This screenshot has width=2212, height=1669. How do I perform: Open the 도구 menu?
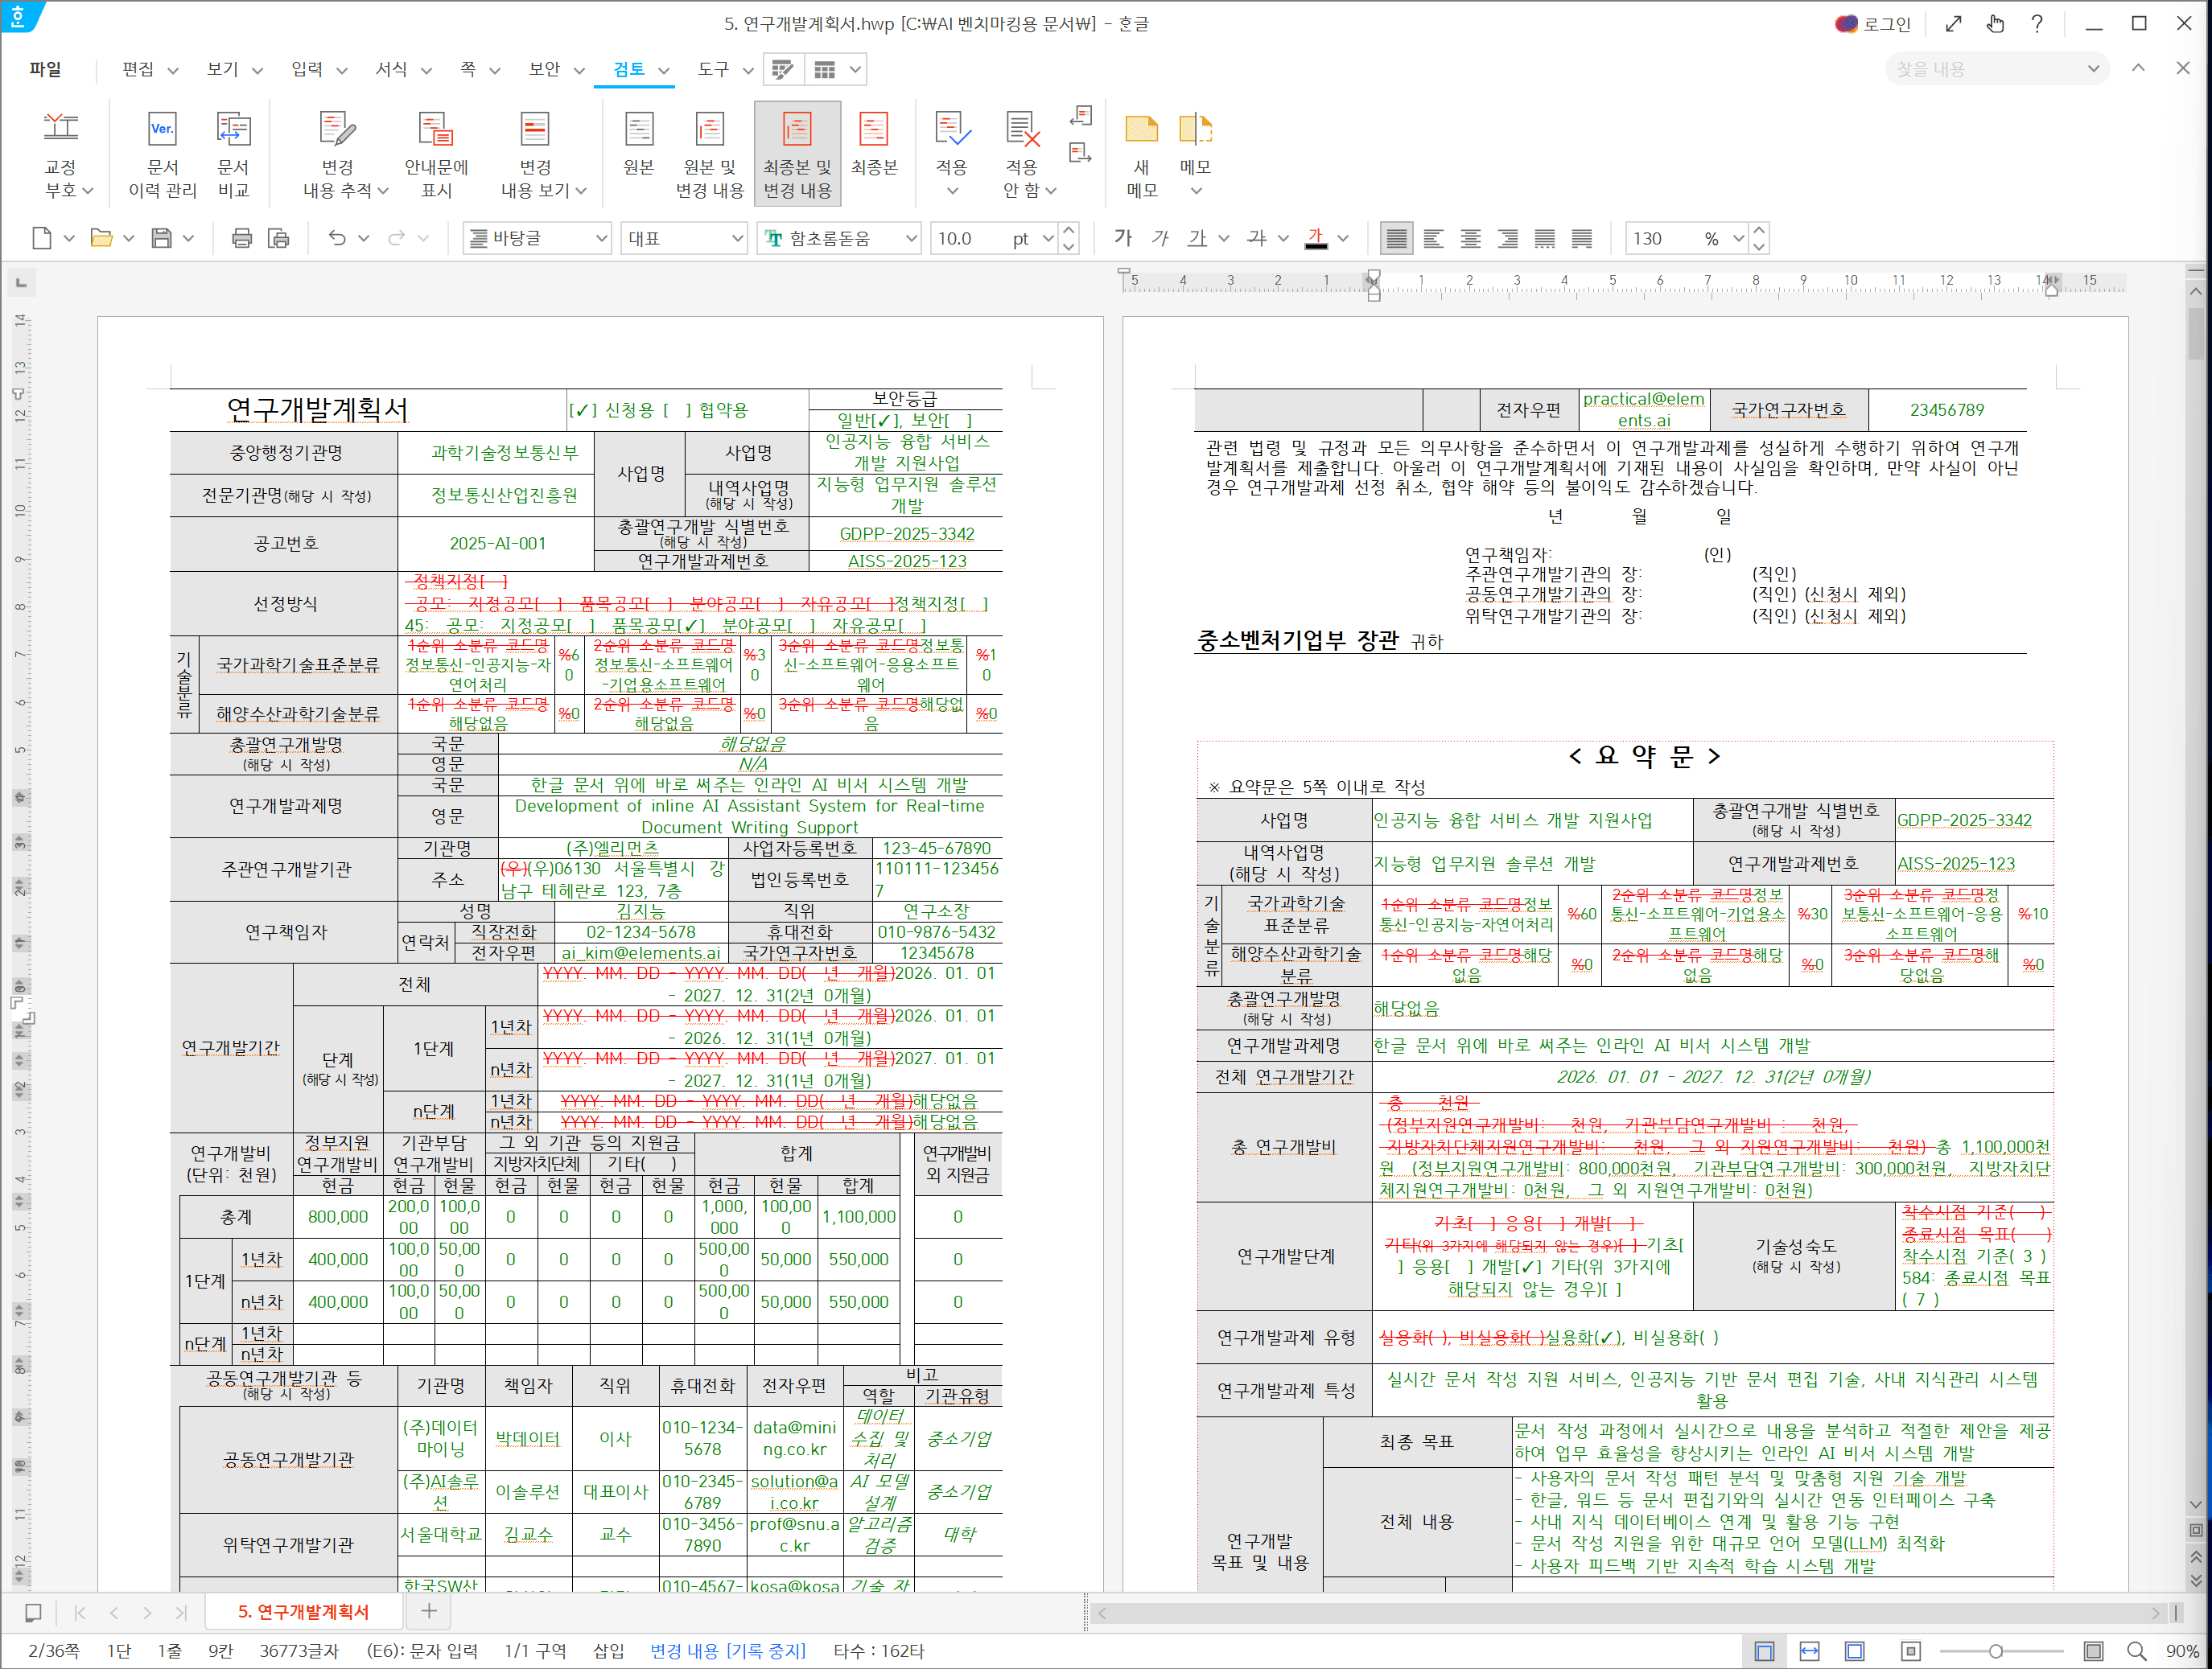713,69
